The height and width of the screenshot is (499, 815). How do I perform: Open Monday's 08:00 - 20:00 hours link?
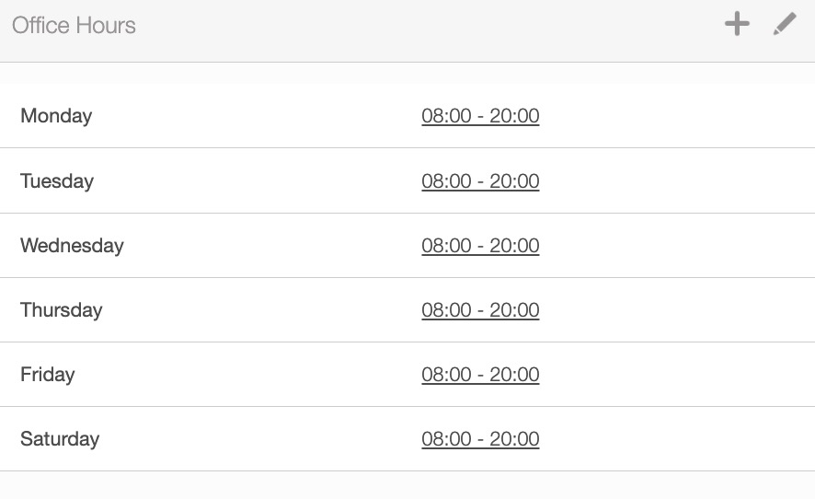[x=480, y=116]
